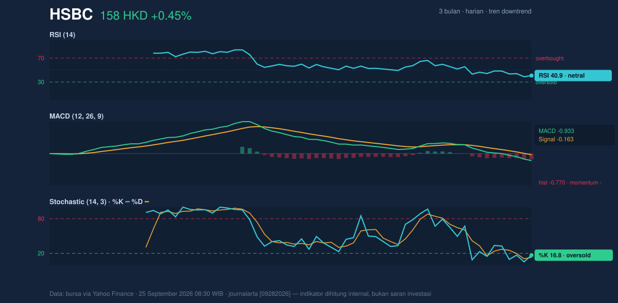Image resolution: width=618 pixels, height=303 pixels.
Task: Click the HSBC ticker title
Action: point(71,15)
